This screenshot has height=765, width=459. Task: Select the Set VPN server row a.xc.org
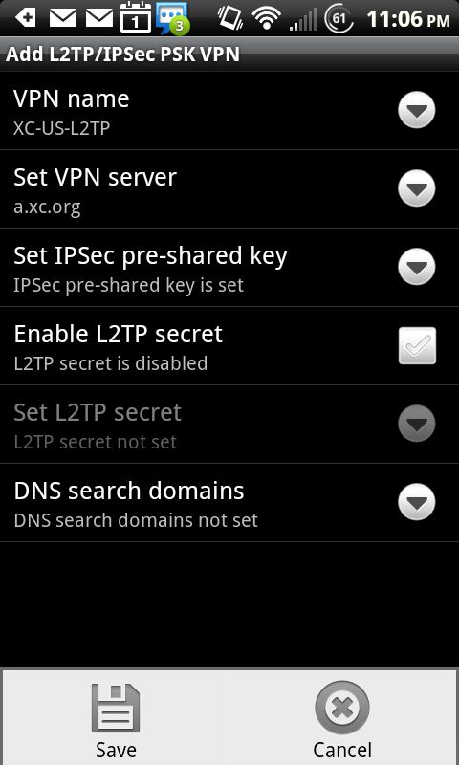(x=229, y=189)
